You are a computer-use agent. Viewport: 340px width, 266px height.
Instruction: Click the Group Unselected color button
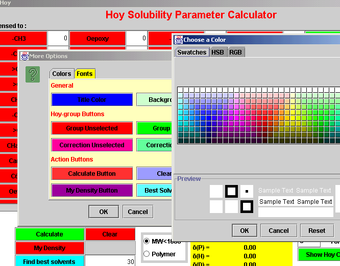(92, 128)
